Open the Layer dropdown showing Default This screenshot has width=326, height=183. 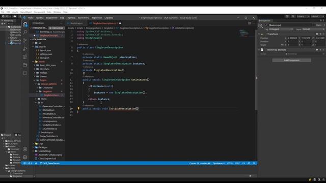(x=313, y=29)
